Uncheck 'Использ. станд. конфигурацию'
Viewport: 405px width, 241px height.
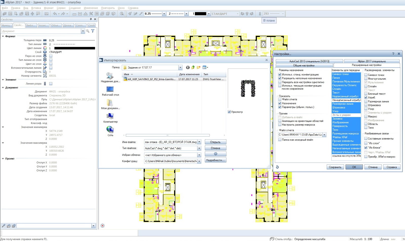coord(280,74)
